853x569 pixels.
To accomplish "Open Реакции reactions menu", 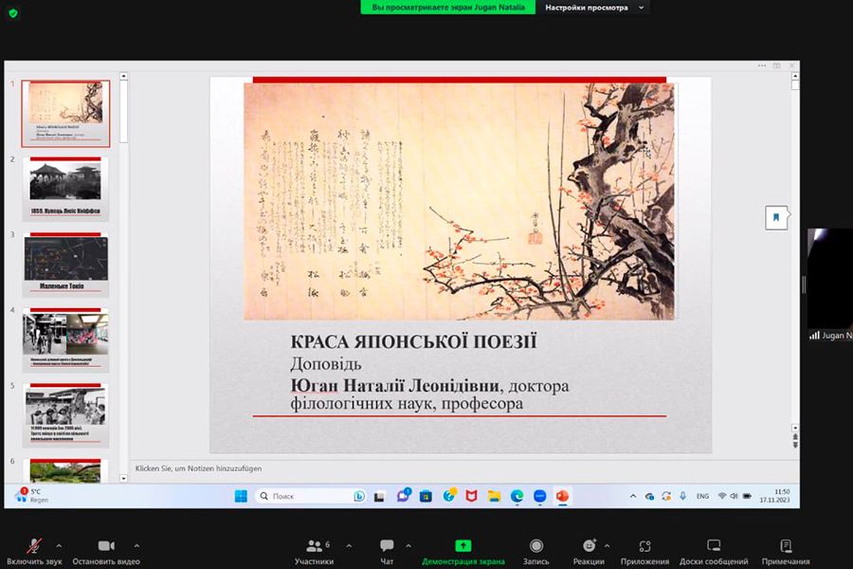I will (589, 550).
